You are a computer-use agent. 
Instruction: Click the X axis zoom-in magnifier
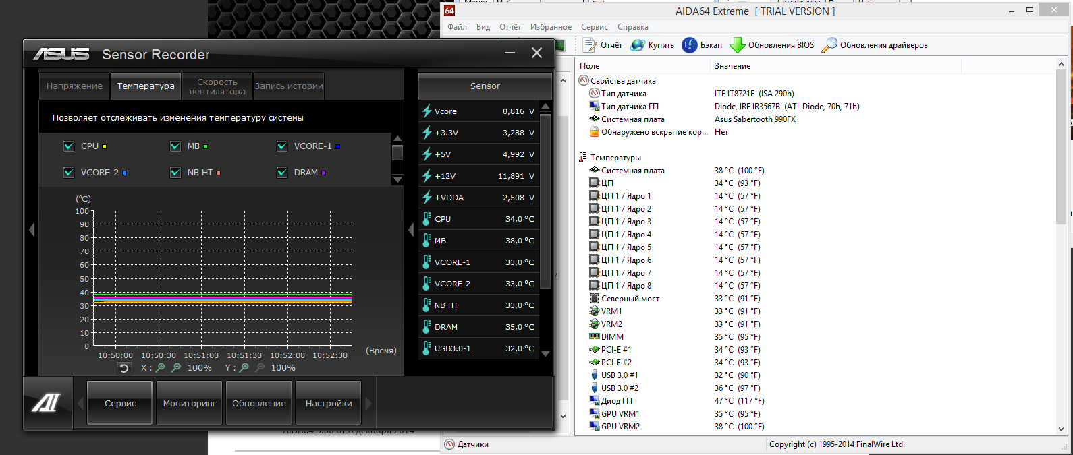pos(161,368)
